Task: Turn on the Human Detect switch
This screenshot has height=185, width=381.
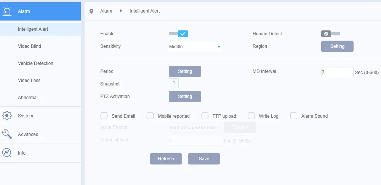Action: click(x=331, y=34)
